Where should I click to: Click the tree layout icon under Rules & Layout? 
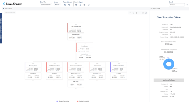coord(65,5)
